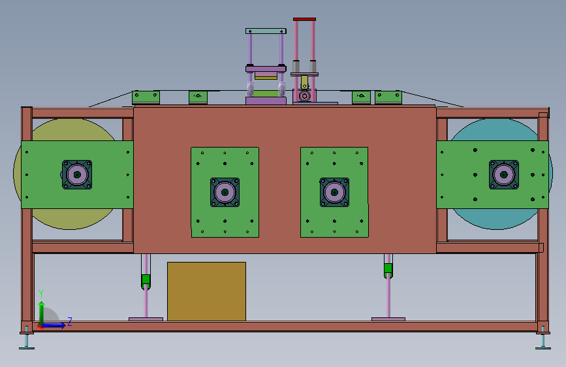Pick the pink roller housing on top of the machine
Screen dimensions: 566x367
click(305, 96)
